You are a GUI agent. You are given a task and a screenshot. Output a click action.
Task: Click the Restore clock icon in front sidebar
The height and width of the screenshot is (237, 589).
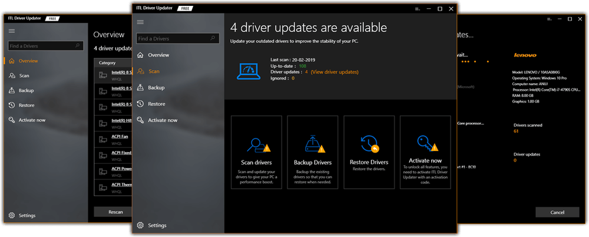(140, 104)
